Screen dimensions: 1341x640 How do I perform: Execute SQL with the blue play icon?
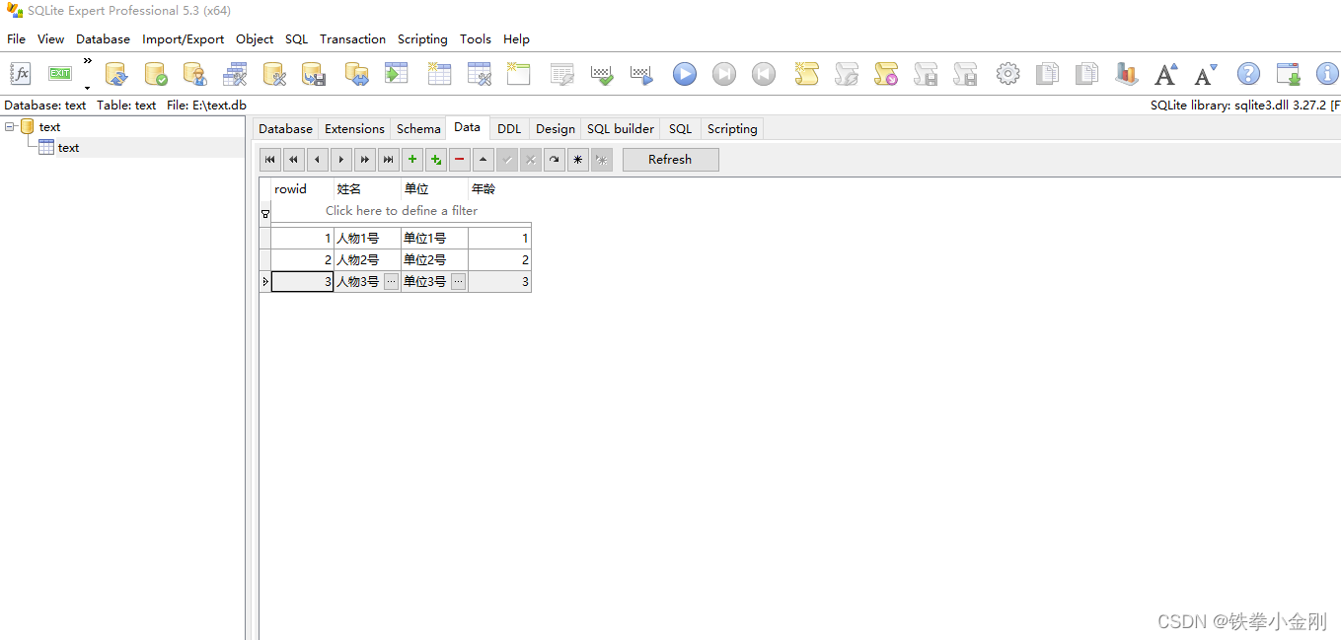(684, 73)
